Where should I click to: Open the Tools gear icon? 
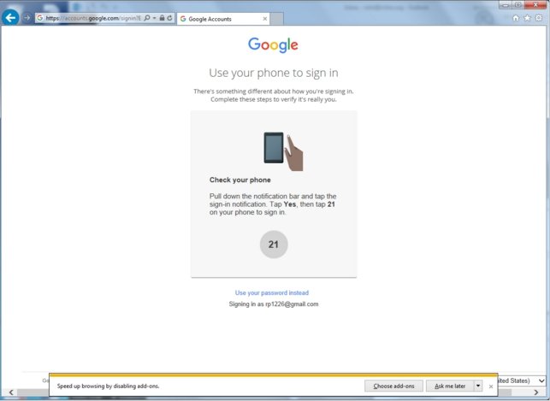pyautogui.click(x=539, y=18)
